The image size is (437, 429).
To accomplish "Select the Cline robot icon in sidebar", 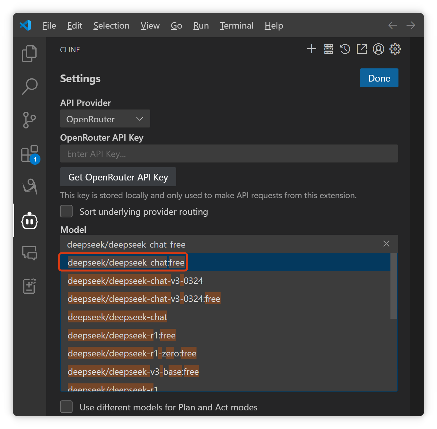I will click(x=29, y=221).
